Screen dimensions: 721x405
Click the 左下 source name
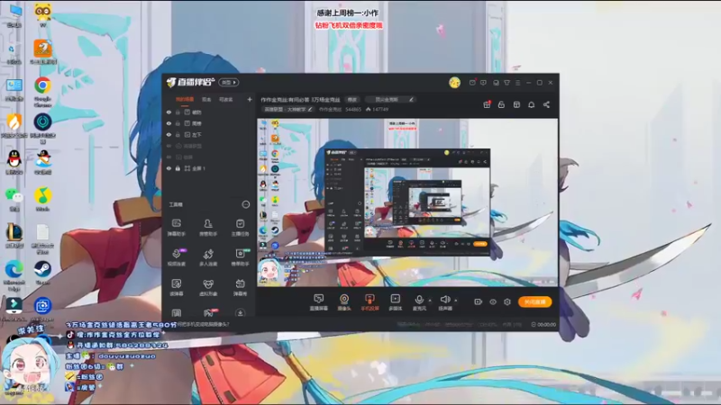click(x=196, y=134)
